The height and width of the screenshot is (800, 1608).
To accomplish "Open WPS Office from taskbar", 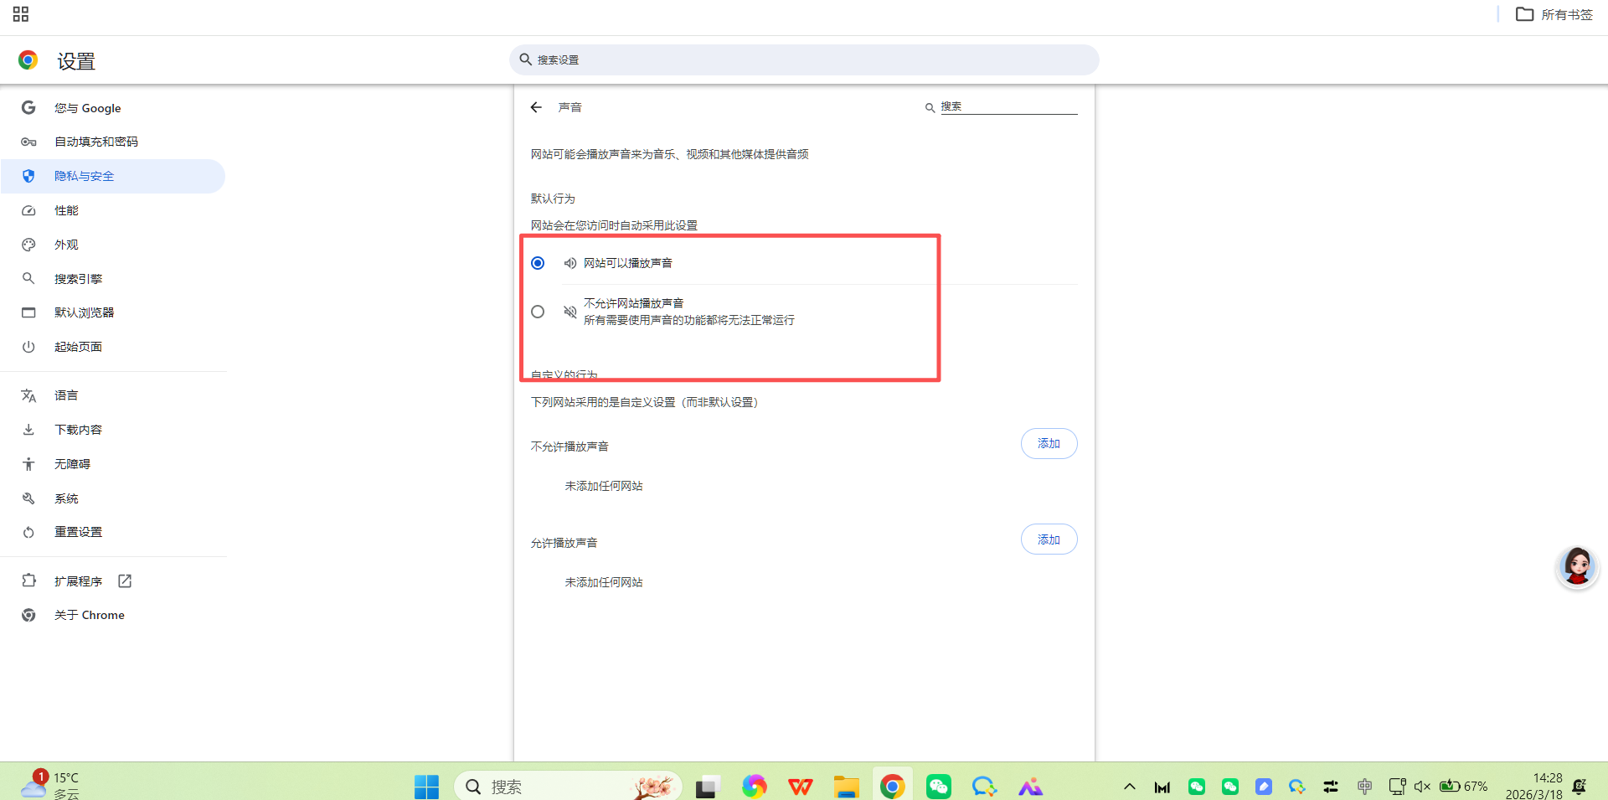I will point(800,786).
